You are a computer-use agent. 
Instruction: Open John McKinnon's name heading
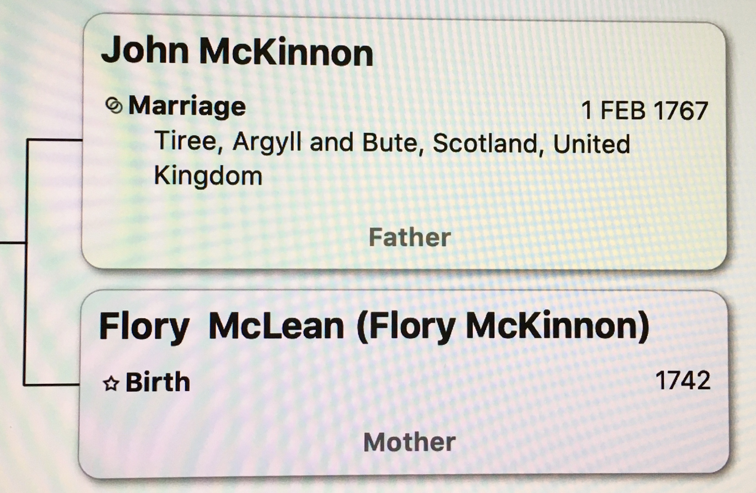237,52
